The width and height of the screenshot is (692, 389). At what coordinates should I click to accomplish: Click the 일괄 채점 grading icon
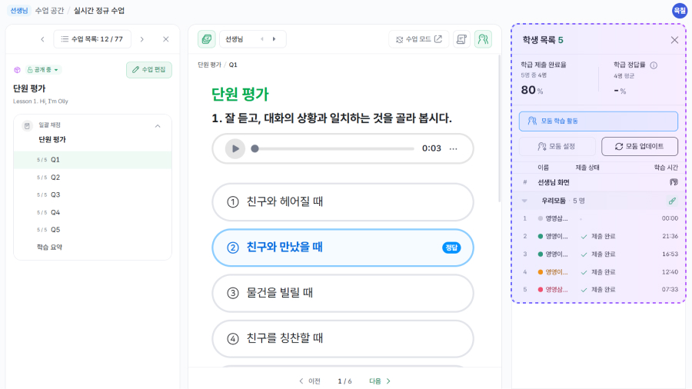coord(27,125)
